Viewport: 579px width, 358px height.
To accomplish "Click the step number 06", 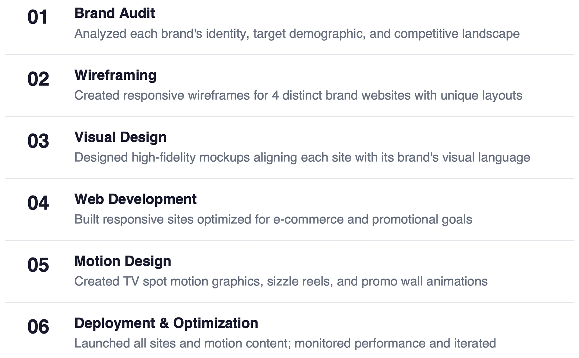I will [x=38, y=327].
